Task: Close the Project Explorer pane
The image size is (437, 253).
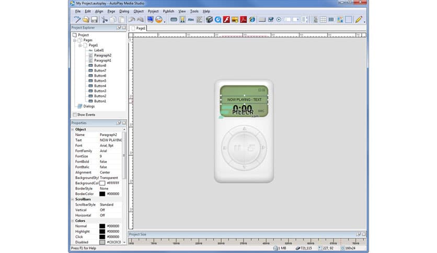Action: 124,28
